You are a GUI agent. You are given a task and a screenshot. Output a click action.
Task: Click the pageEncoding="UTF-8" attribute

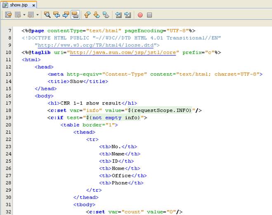click(157, 31)
